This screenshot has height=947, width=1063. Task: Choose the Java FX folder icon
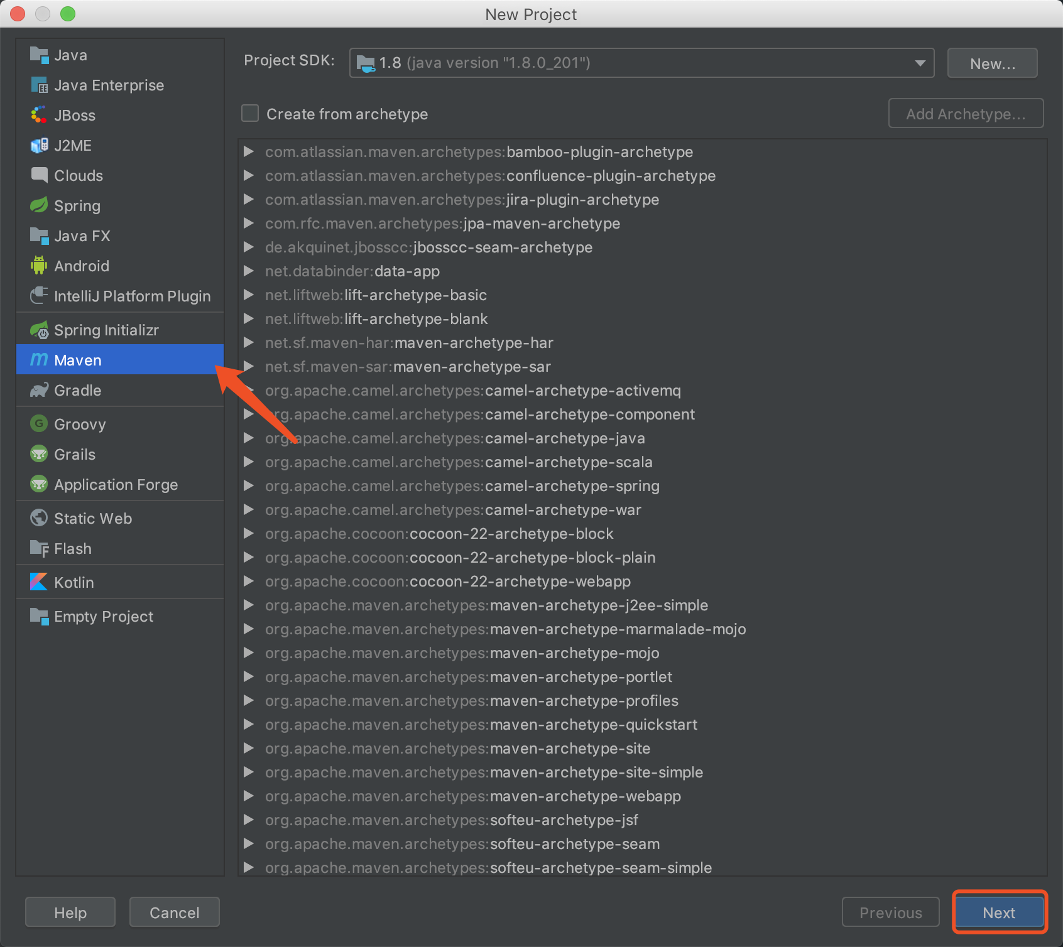click(x=39, y=236)
